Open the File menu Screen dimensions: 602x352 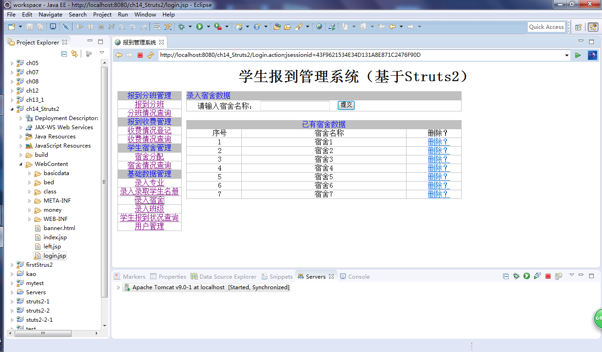(11, 14)
